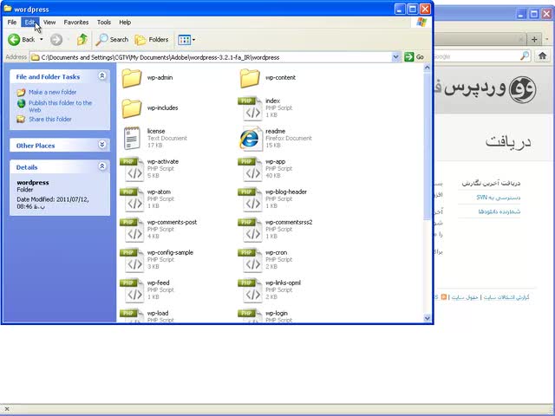Click the magnifier icon in browser search box
The height and width of the screenshot is (416, 555).
click(x=525, y=55)
